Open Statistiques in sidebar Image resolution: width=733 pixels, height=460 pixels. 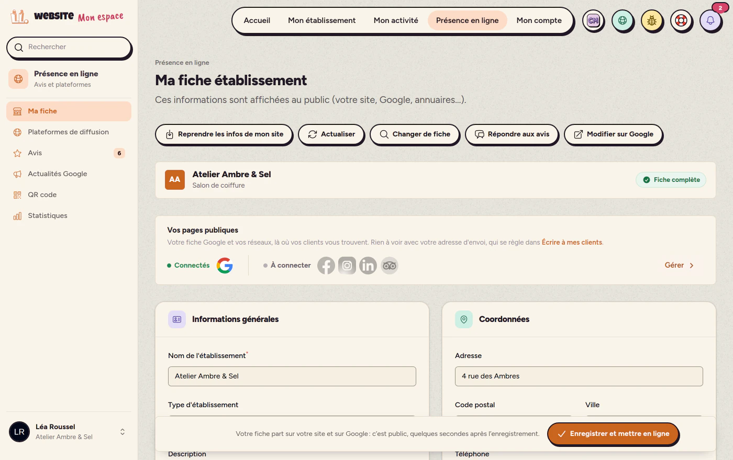tap(69, 216)
